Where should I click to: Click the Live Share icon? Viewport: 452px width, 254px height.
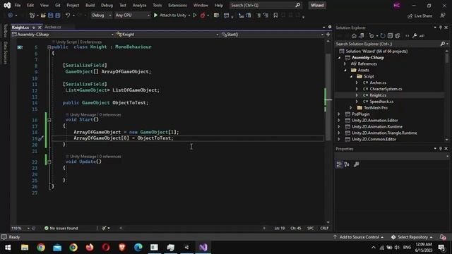(420, 16)
